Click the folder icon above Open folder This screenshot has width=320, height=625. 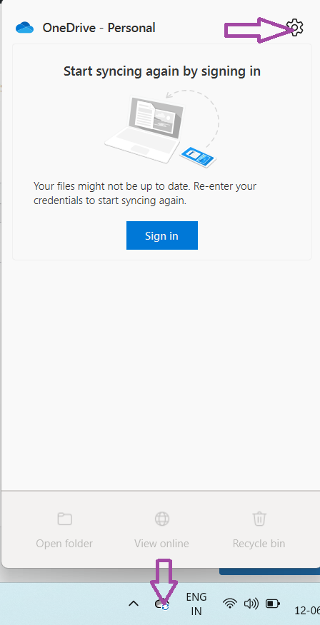pos(64,519)
